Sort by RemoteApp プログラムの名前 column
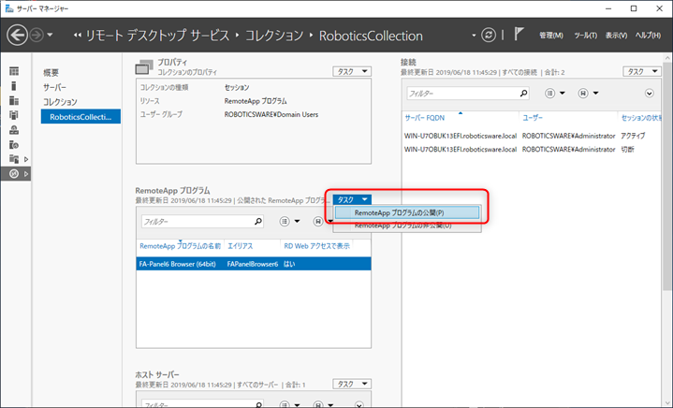Viewport: 673px width, 408px height. pyautogui.click(x=181, y=246)
